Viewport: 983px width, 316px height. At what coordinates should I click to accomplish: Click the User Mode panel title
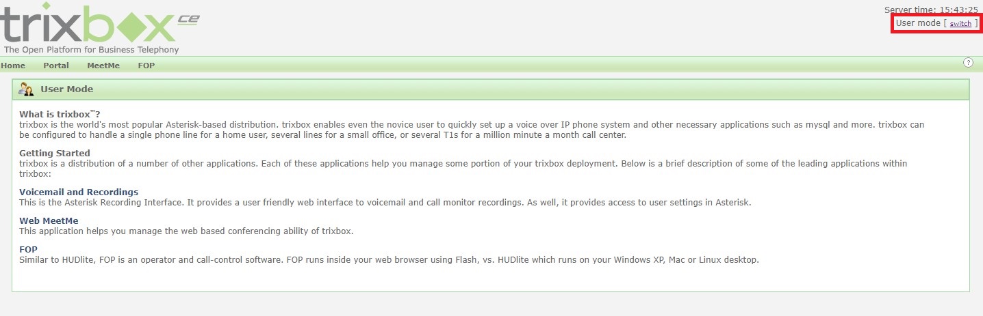click(x=67, y=89)
